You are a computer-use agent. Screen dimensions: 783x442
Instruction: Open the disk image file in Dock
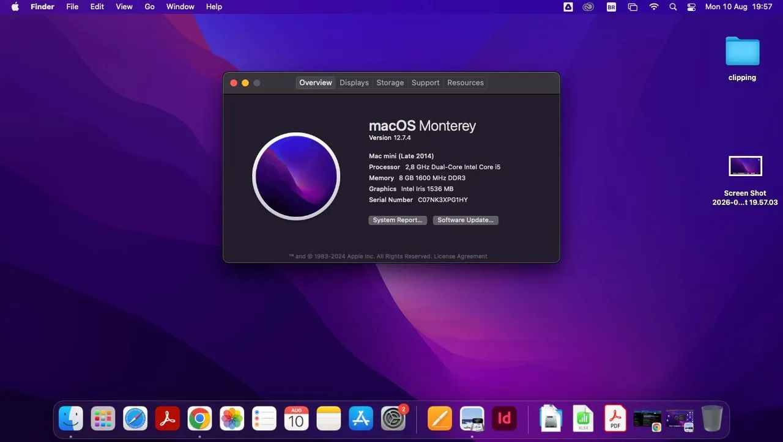[x=551, y=419]
